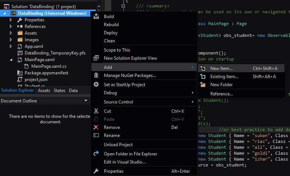Image resolution: width=290 pixels, height=176 pixels.
Task: Click the Build icon in context menu
Action: coord(97,16)
